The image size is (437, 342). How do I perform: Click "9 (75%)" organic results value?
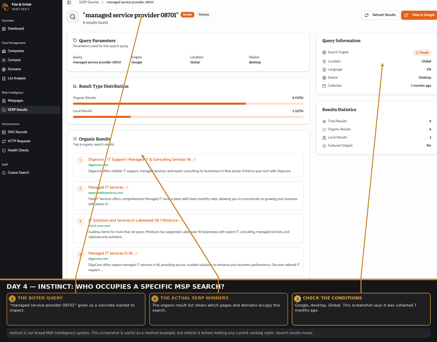pyautogui.click(x=298, y=98)
